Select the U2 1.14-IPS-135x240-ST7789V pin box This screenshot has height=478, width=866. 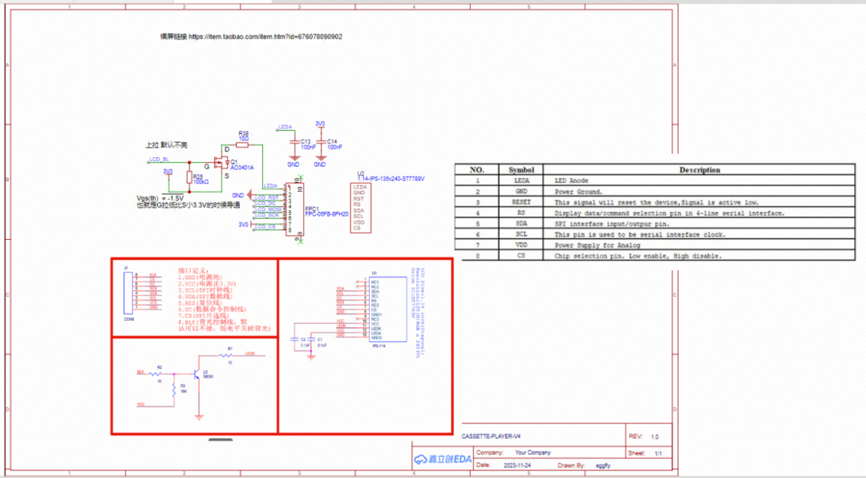(x=360, y=207)
